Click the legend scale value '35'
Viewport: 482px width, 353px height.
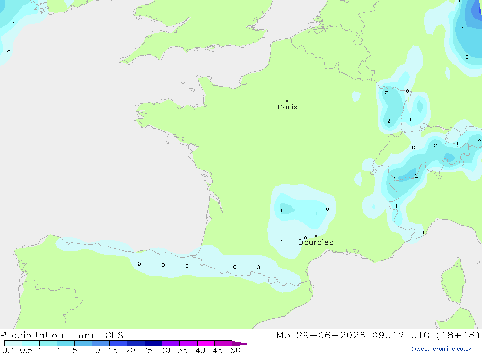183,350
